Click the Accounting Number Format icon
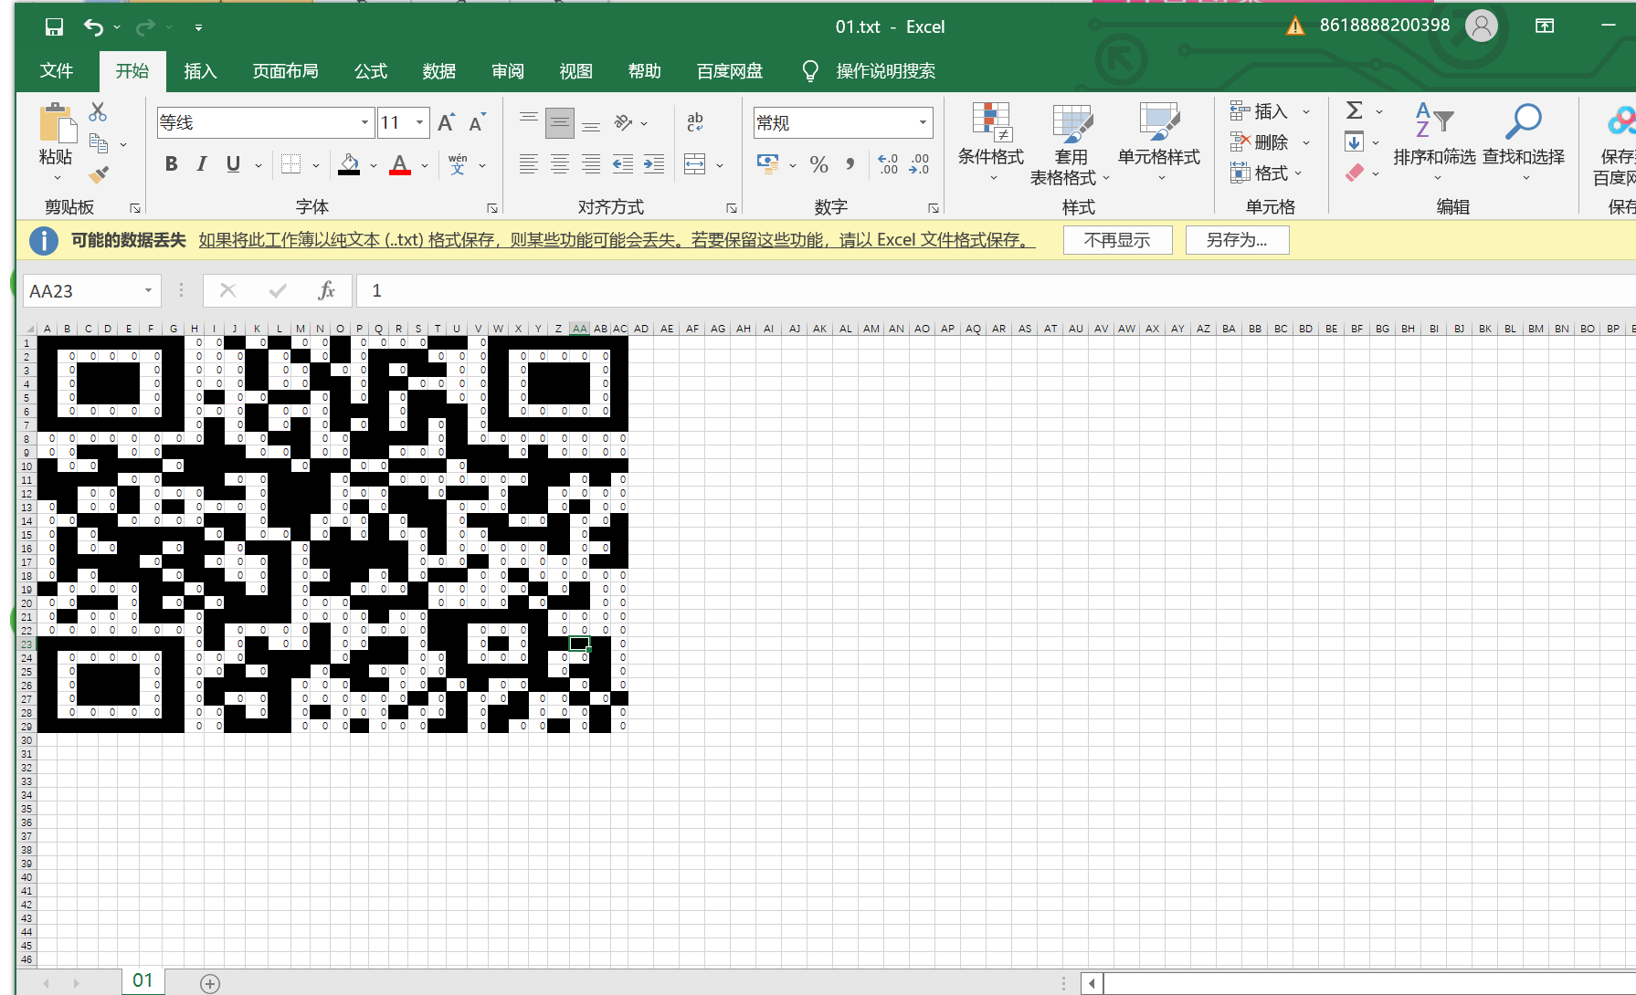 [x=768, y=164]
